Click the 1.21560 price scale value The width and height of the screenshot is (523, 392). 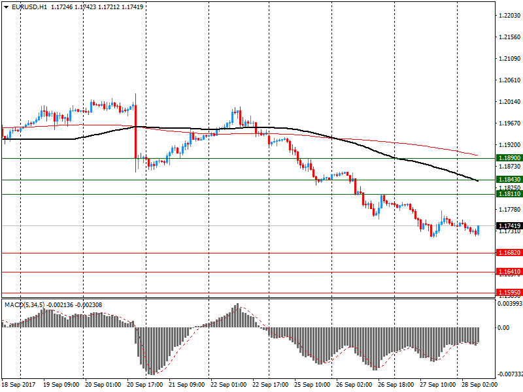coord(510,37)
